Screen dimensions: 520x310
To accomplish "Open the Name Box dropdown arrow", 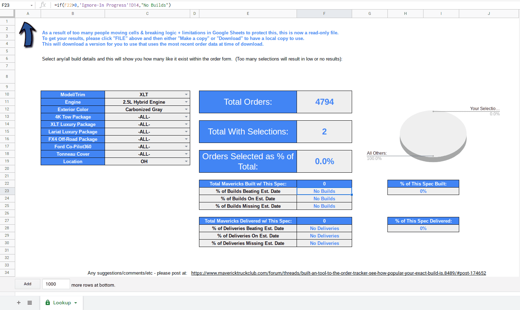I will pyautogui.click(x=31, y=5).
